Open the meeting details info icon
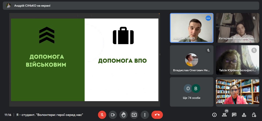The width and height of the screenshot is (262, 121). pyautogui.click(x=214, y=115)
